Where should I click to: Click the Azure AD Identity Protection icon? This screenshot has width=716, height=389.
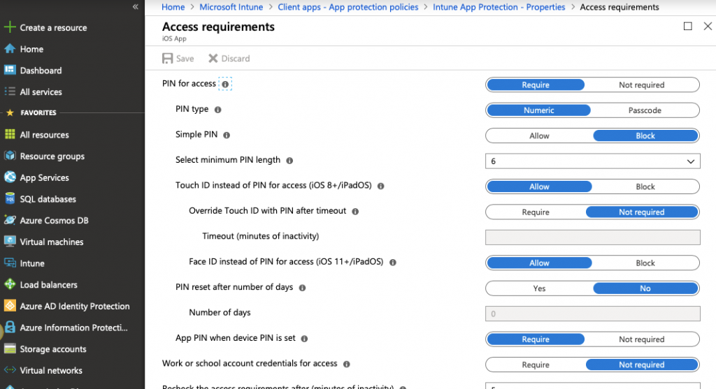pos(10,306)
